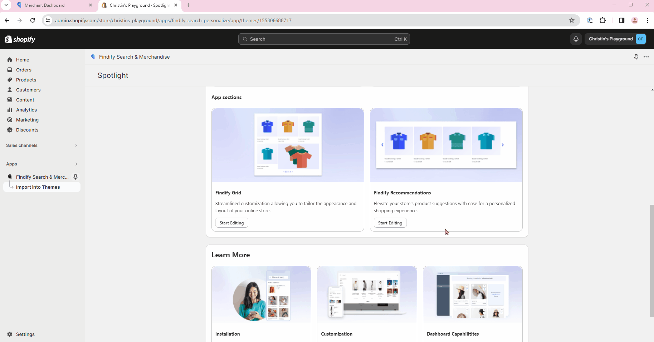Click the Dashboard Capabilitites card title
This screenshot has height=342, width=654.
pos(453,334)
